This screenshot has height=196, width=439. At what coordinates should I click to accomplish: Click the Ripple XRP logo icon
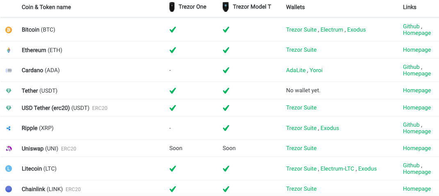point(9,128)
